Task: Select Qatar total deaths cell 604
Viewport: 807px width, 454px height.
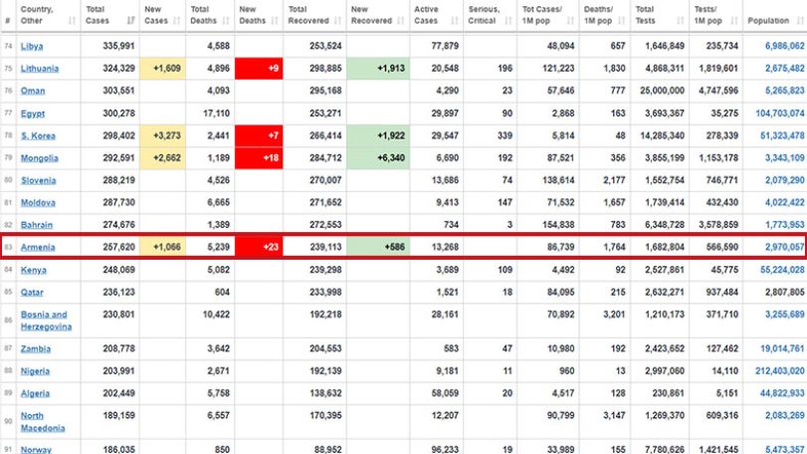Action: tap(210, 292)
